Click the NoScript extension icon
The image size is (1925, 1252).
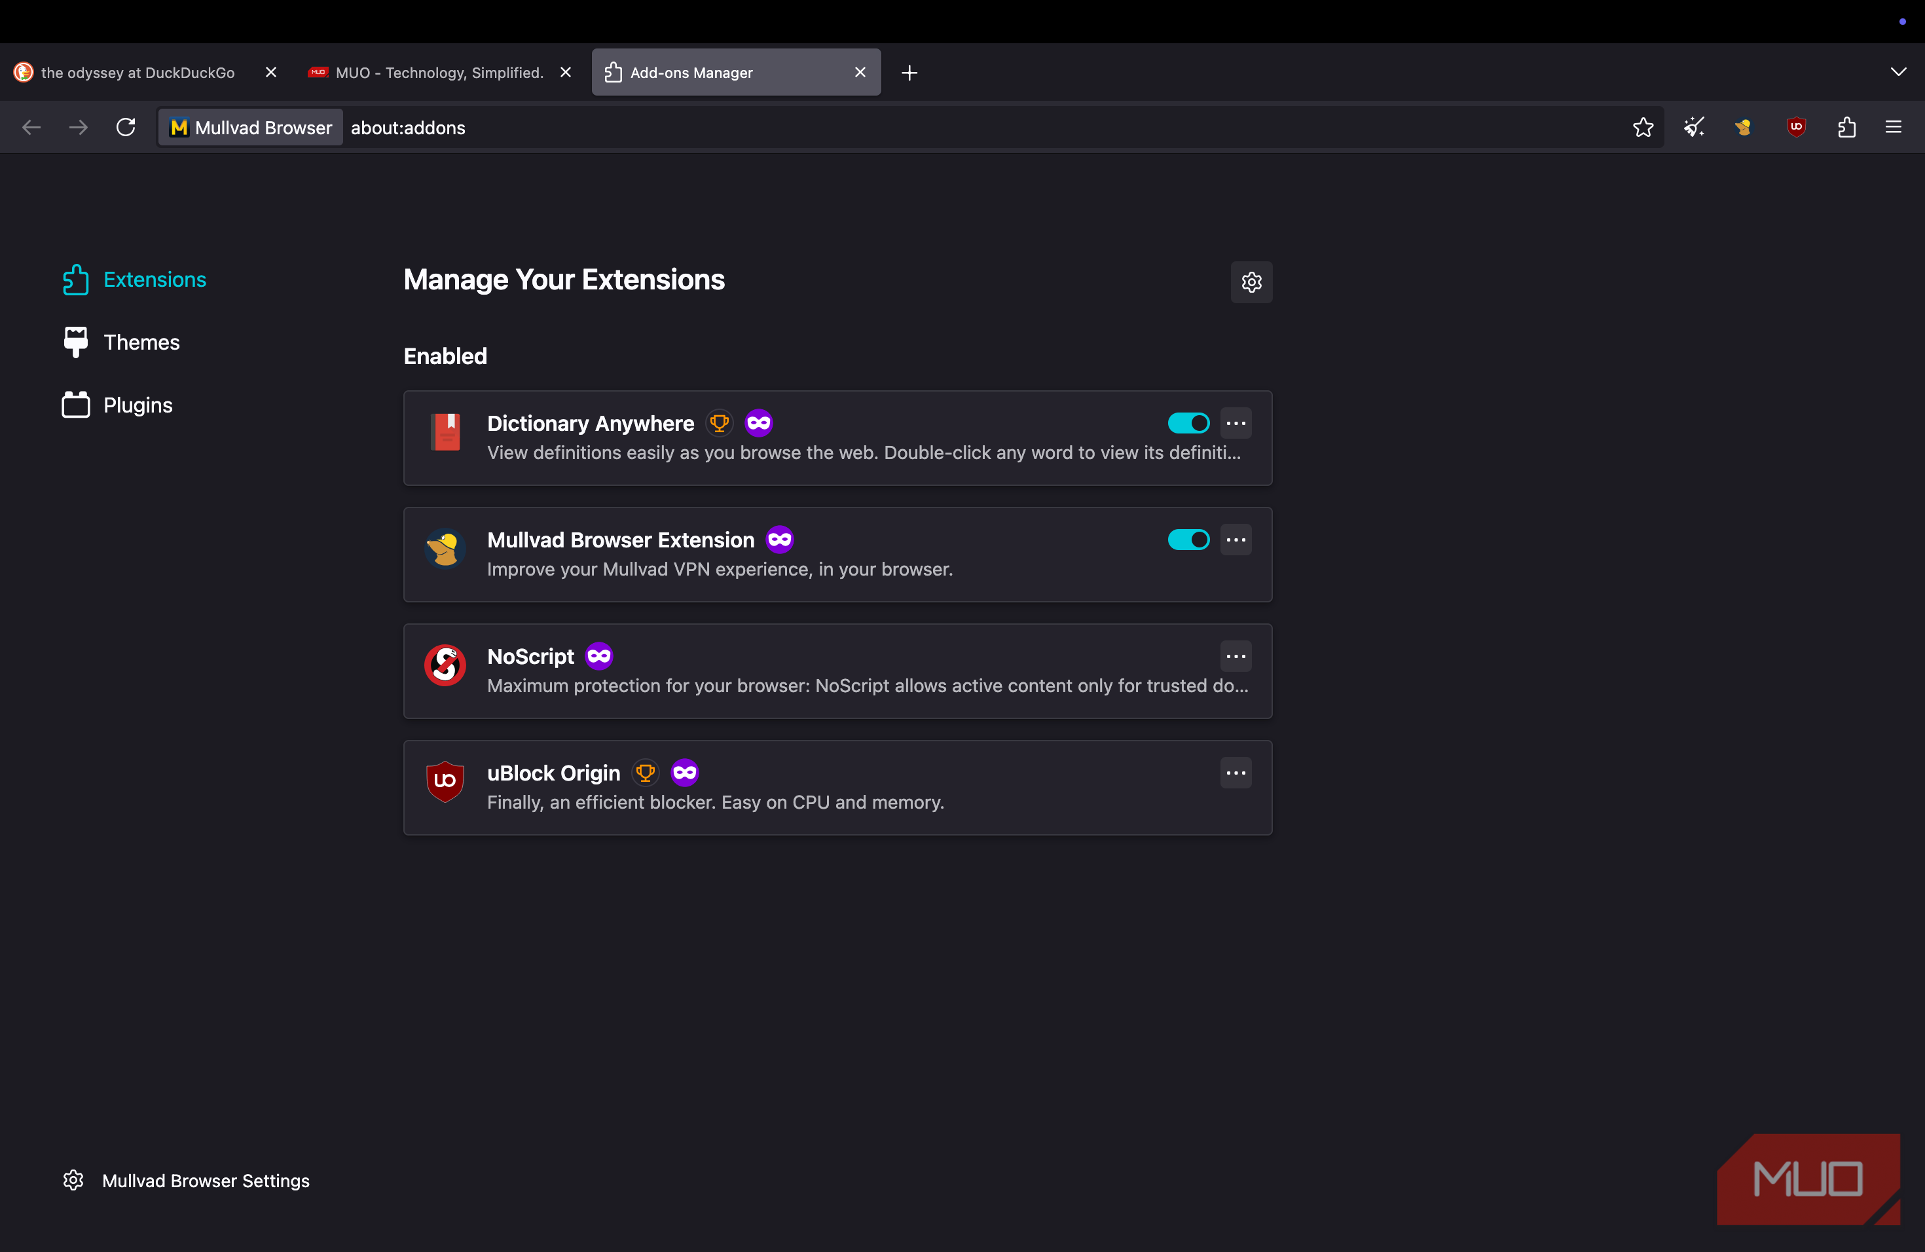click(x=445, y=666)
